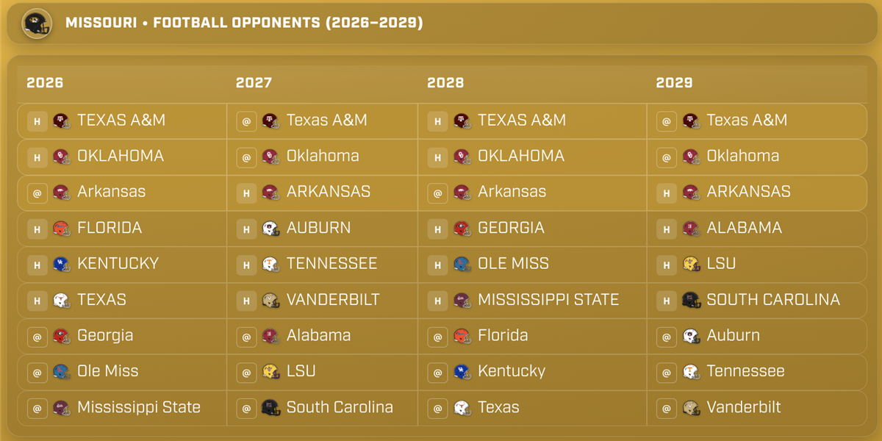Click the Texas helmet icon in 2028
This screenshot has width=882, height=441.
[462, 408]
